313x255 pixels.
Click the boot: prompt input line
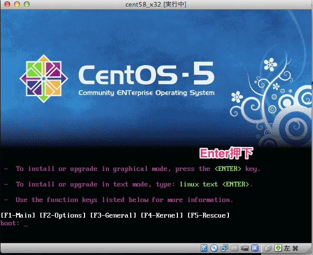coord(14,223)
